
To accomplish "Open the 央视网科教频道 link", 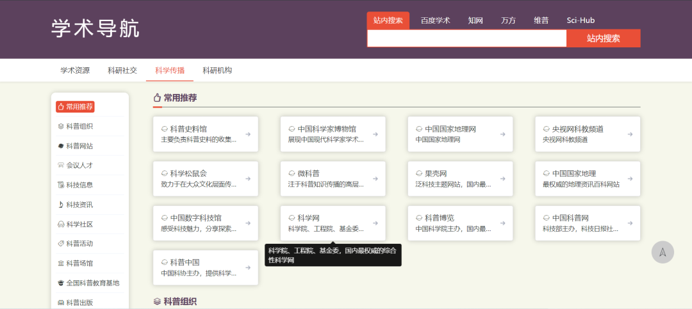I will 588,134.
